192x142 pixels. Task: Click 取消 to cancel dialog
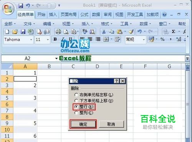[x=111, y=124]
